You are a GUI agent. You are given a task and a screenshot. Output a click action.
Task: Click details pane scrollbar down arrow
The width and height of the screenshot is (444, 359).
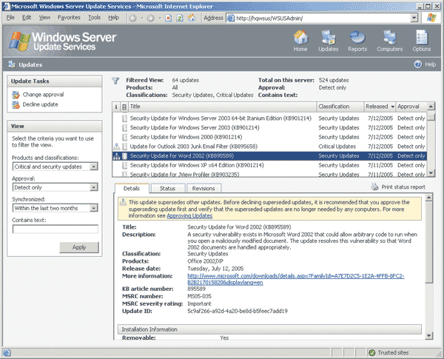coord(429,336)
